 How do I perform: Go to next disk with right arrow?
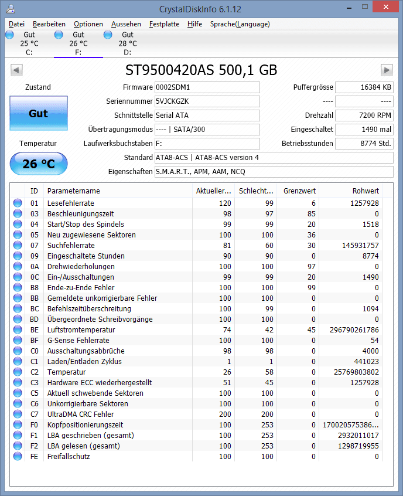pyautogui.click(x=387, y=70)
